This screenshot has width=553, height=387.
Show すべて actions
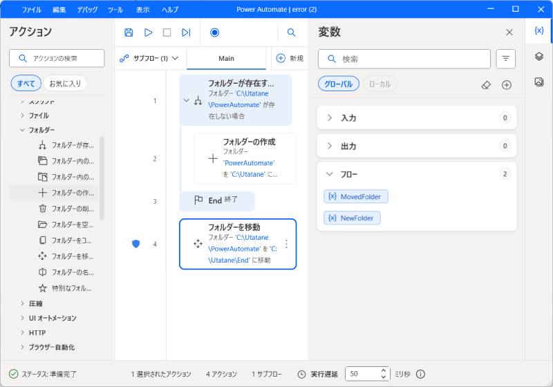(26, 84)
